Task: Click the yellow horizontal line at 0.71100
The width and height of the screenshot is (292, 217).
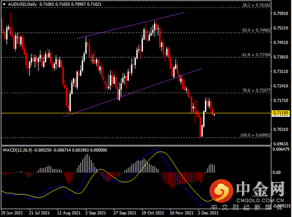Action: pos(136,113)
